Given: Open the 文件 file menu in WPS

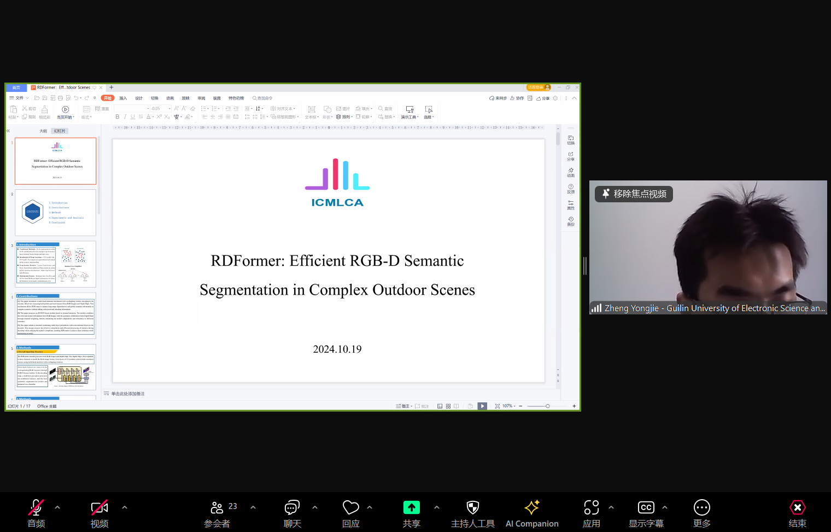Looking at the screenshot, I should (x=19, y=98).
